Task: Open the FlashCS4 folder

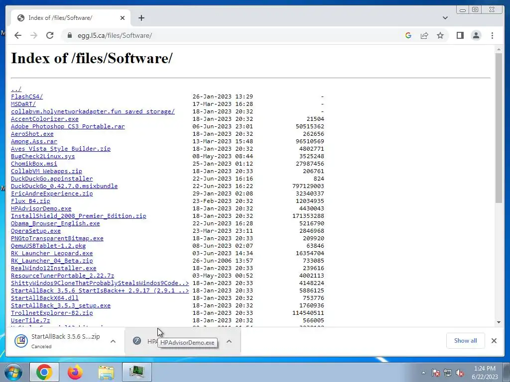Action: (x=27, y=96)
